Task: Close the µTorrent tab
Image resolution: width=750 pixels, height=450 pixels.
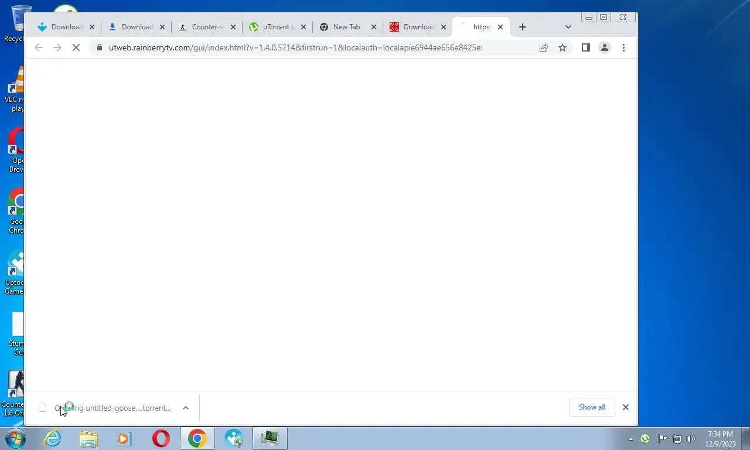Action: click(303, 27)
